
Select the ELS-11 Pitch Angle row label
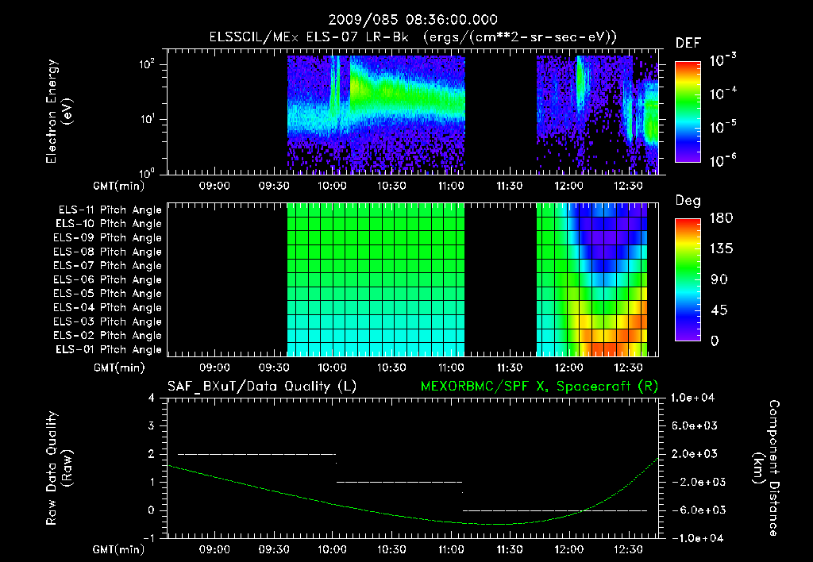click(110, 210)
